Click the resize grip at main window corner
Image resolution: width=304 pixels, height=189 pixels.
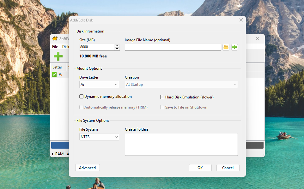click(x=262, y=155)
